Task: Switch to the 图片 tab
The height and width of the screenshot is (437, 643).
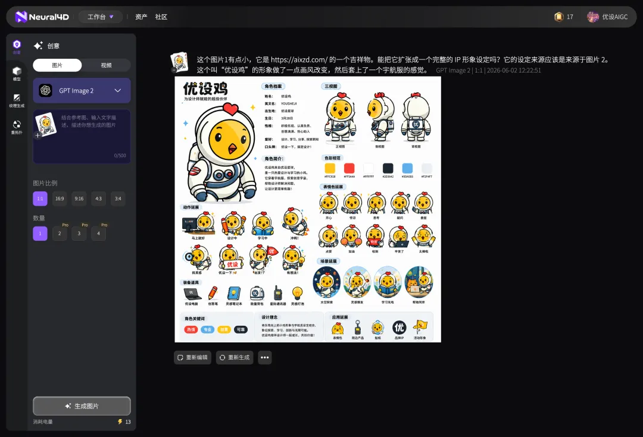Action: [x=57, y=65]
